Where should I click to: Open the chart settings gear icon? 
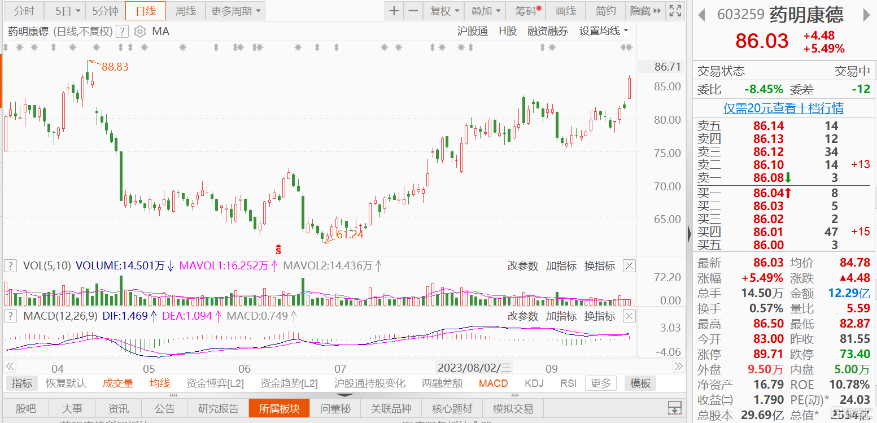click(139, 32)
